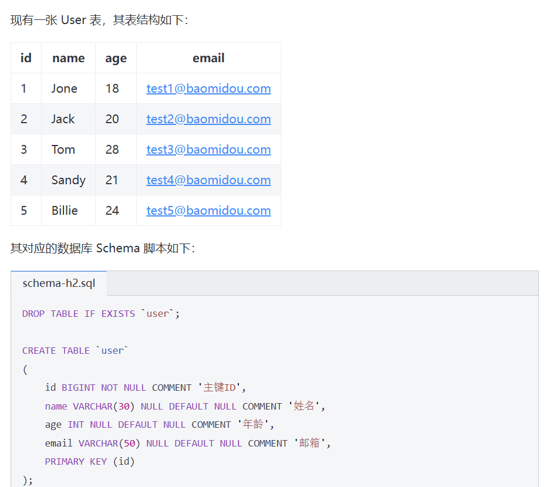Click the age cell '20'
This screenshot has width=556, height=487.
point(116,119)
